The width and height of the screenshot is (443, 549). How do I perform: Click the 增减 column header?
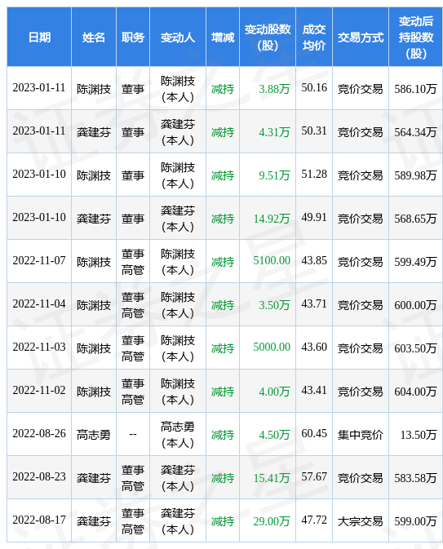tap(223, 37)
